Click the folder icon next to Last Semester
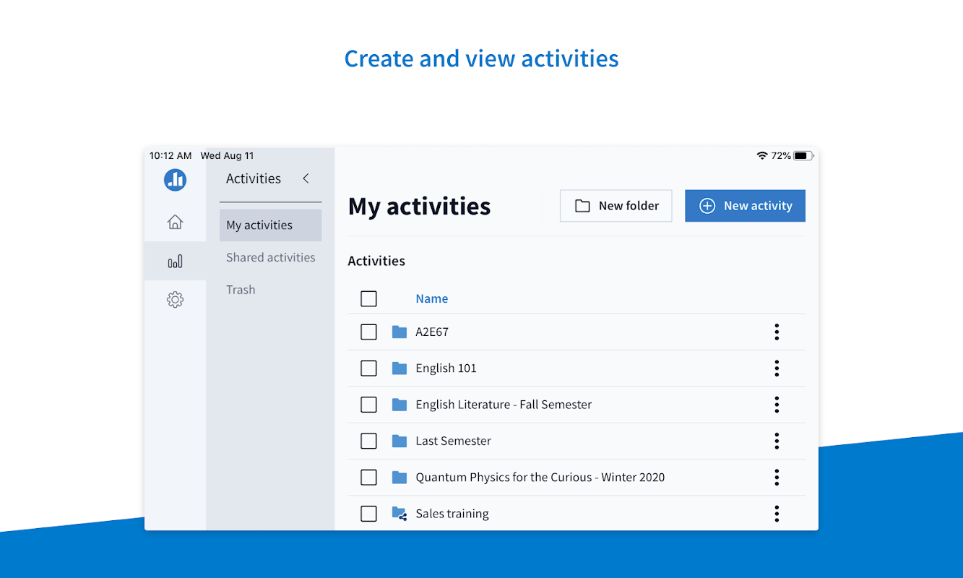The height and width of the screenshot is (578, 963). (400, 441)
